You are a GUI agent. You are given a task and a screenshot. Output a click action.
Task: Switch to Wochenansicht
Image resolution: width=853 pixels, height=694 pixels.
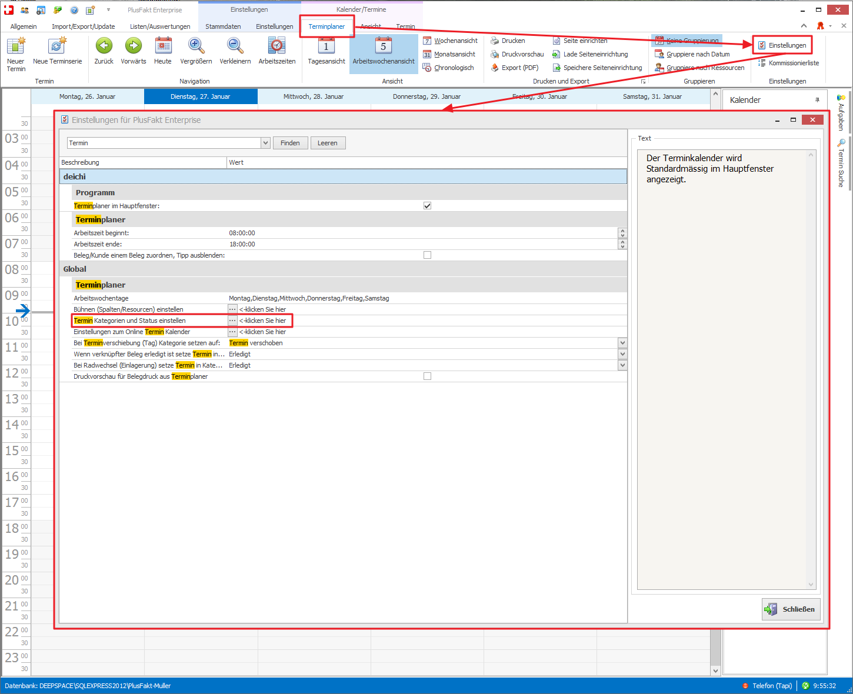click(x=451, y=41)
